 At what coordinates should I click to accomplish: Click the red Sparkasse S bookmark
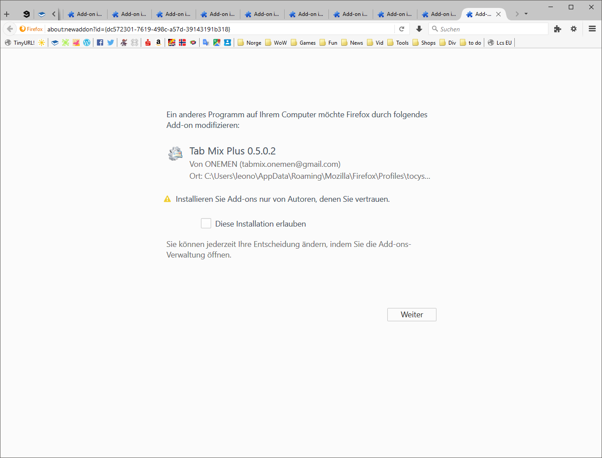[148, 43]
